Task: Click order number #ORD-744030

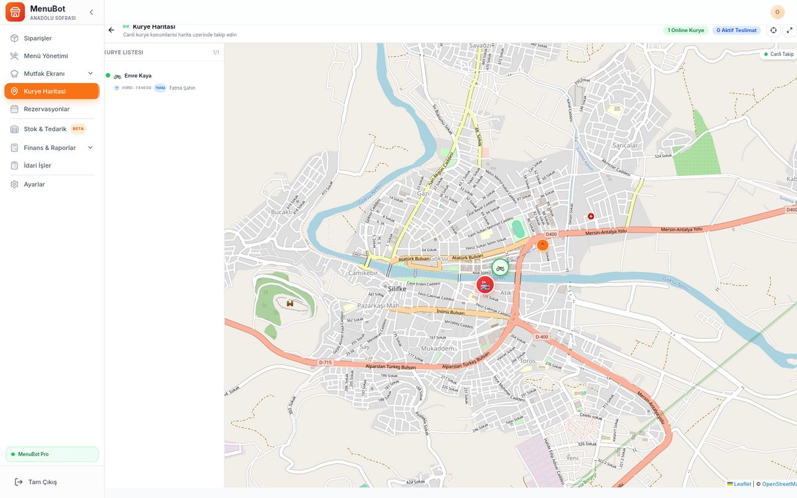Action: coord(136,88)
